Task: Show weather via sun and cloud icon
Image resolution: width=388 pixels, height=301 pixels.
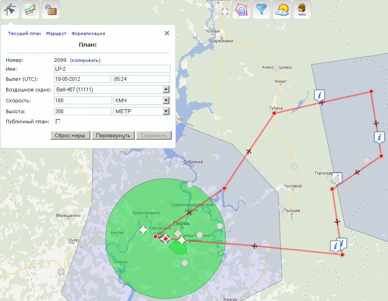Action: [282, 10]
